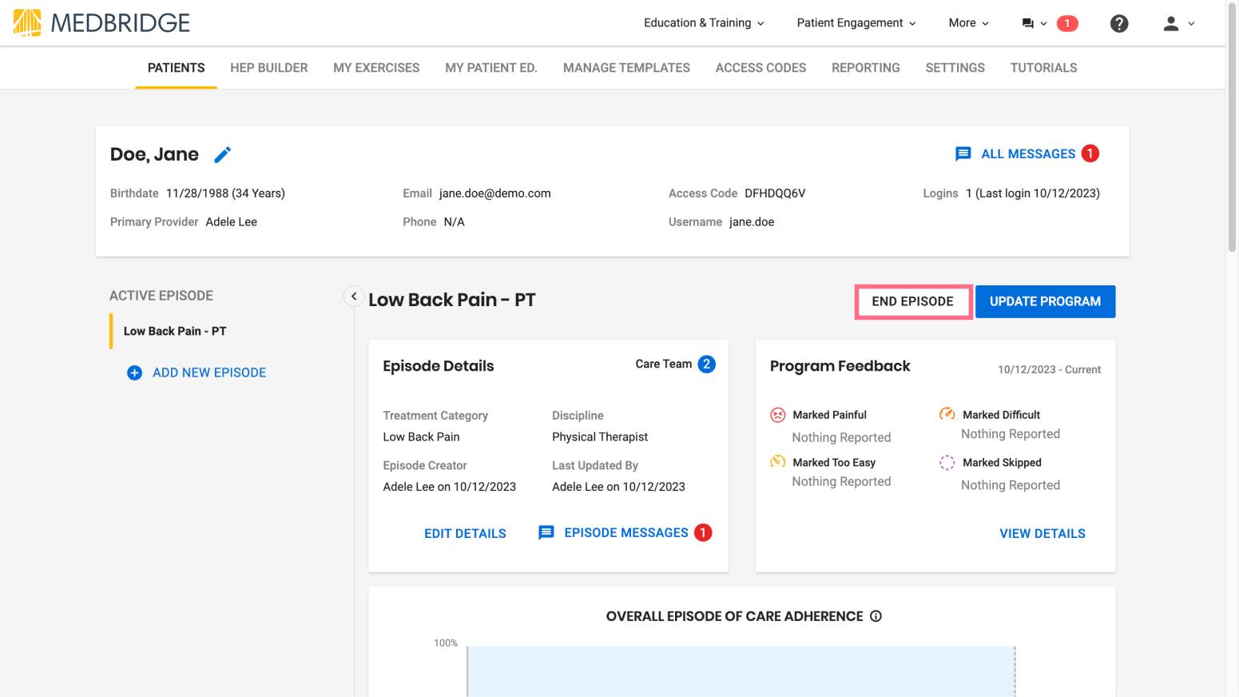Open MY EXERCISES tab
Image resolution: width=1239 pixels, height=697 pixels.
pos(376,68)
